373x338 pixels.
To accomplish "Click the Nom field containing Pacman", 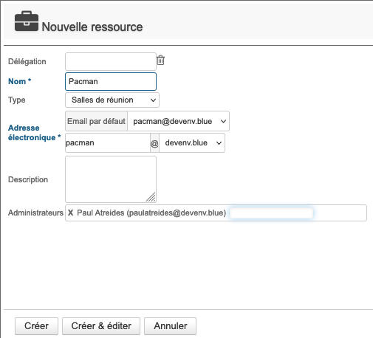I will pyautogui.click(x=111, y=81).
